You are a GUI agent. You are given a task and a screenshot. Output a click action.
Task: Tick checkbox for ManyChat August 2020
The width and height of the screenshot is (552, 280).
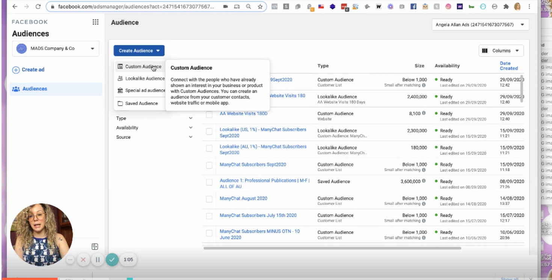coord(209,199)
